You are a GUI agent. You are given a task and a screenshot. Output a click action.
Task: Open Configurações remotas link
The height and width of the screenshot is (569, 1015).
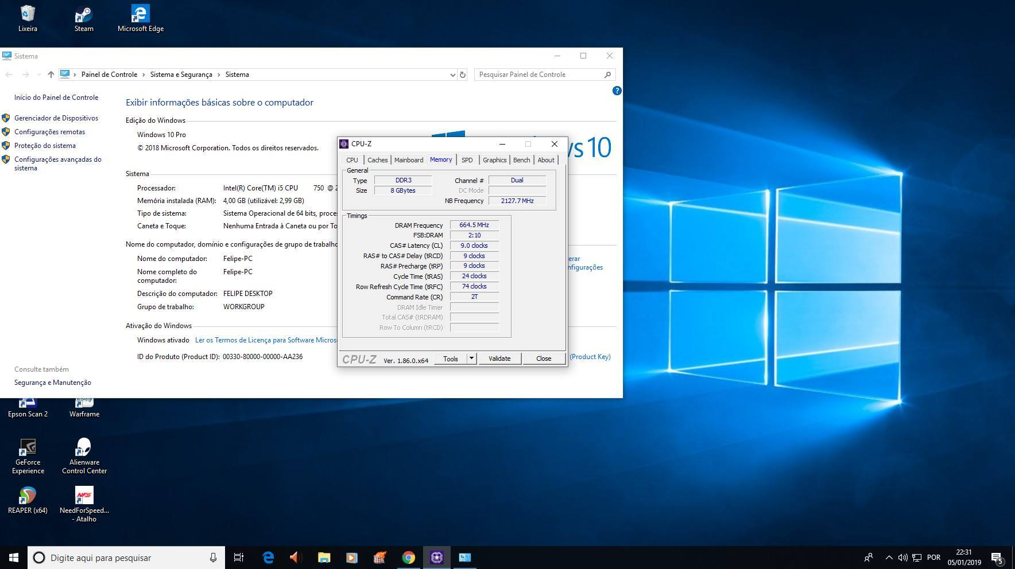[49, 132]
